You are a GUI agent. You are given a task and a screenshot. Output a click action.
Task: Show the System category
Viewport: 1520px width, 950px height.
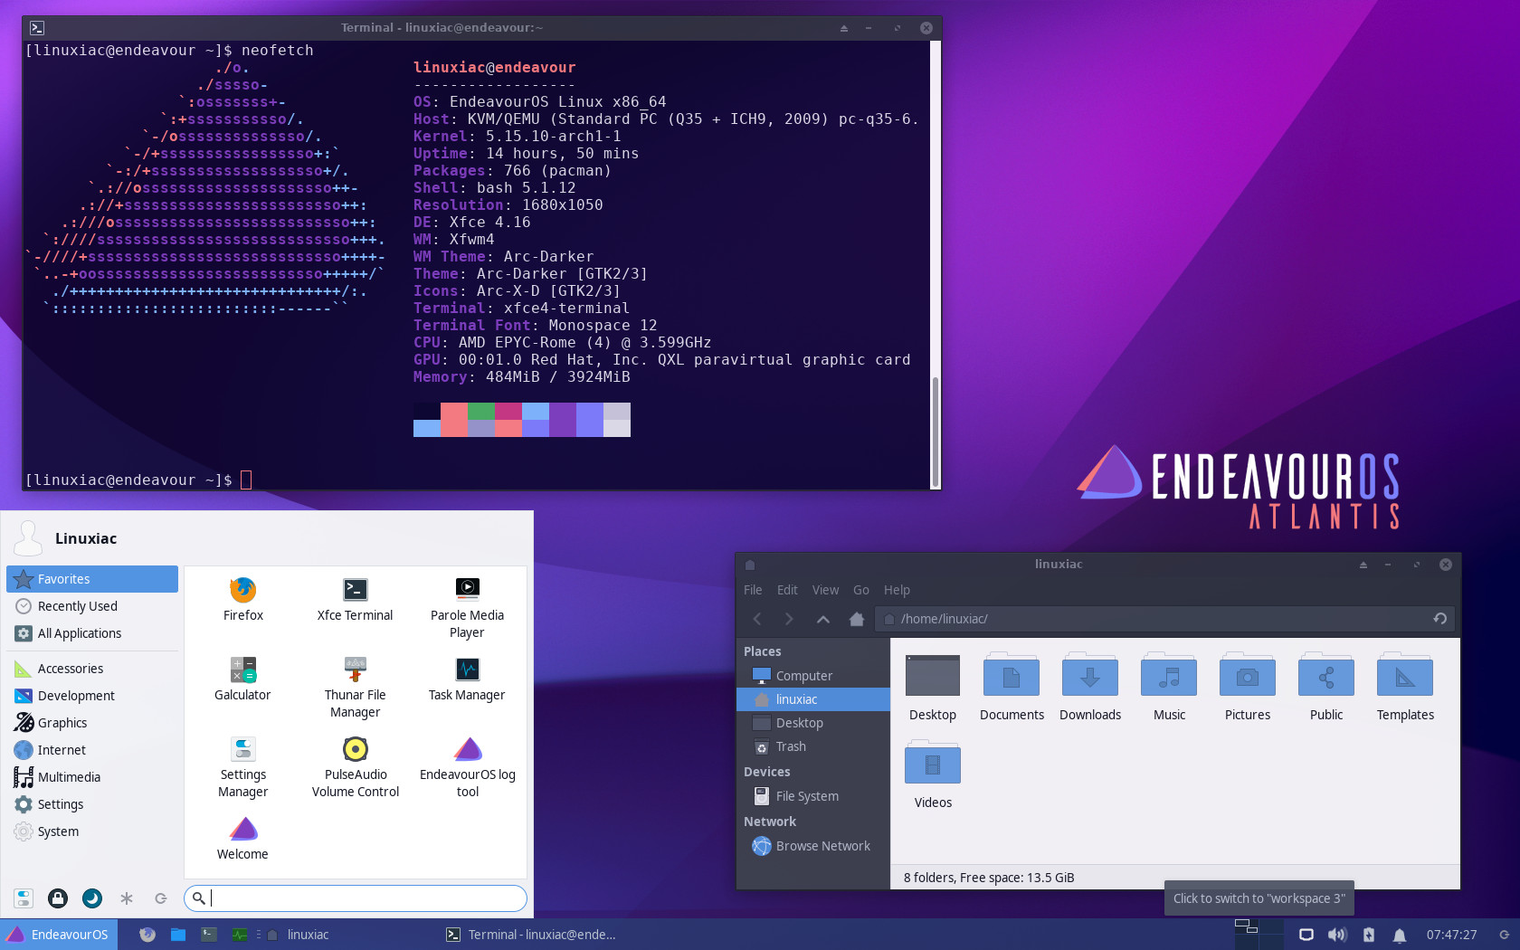click(x=92, y=831)
